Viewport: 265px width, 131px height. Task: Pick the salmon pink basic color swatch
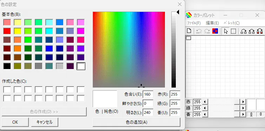[7, 22]
